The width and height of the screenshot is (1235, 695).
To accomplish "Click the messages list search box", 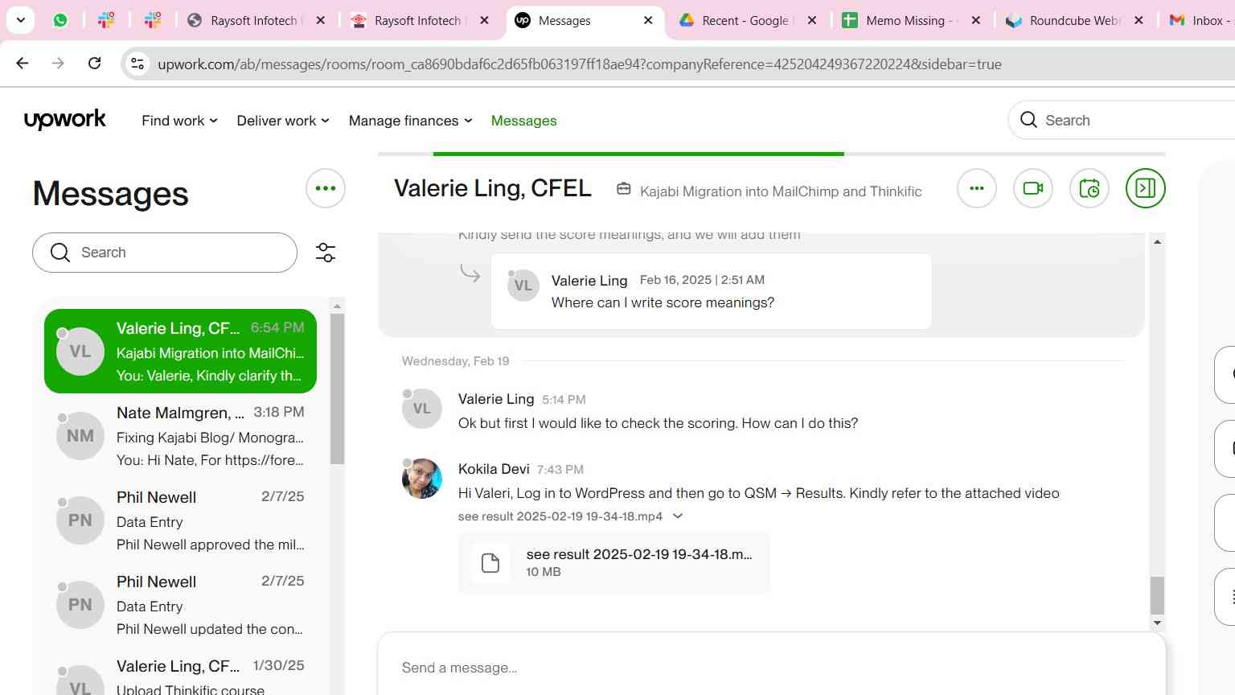I will [165, 253].
